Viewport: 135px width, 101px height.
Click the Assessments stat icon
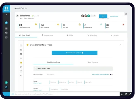click(101, 24)
